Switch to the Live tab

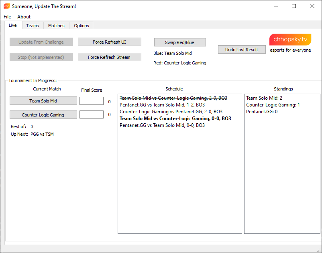(13, 25)
